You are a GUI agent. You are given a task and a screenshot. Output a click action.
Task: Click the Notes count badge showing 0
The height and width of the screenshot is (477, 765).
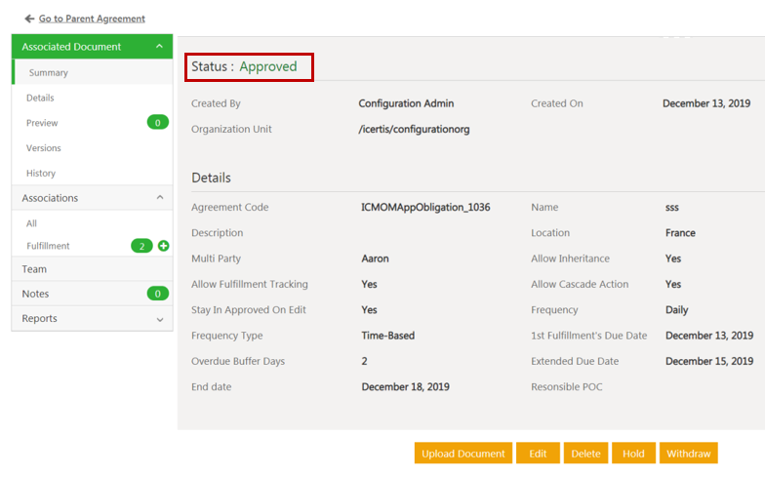(157, 294)
